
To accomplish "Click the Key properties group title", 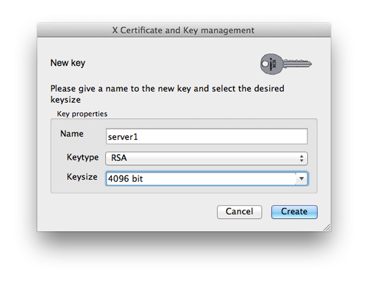I will [82, 114].
